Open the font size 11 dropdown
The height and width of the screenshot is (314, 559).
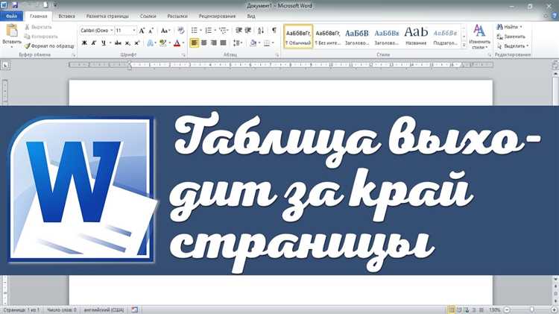tap(134, 31)
